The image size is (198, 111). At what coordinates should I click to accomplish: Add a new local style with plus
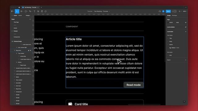pyautogui.click(x=186, y=31)
